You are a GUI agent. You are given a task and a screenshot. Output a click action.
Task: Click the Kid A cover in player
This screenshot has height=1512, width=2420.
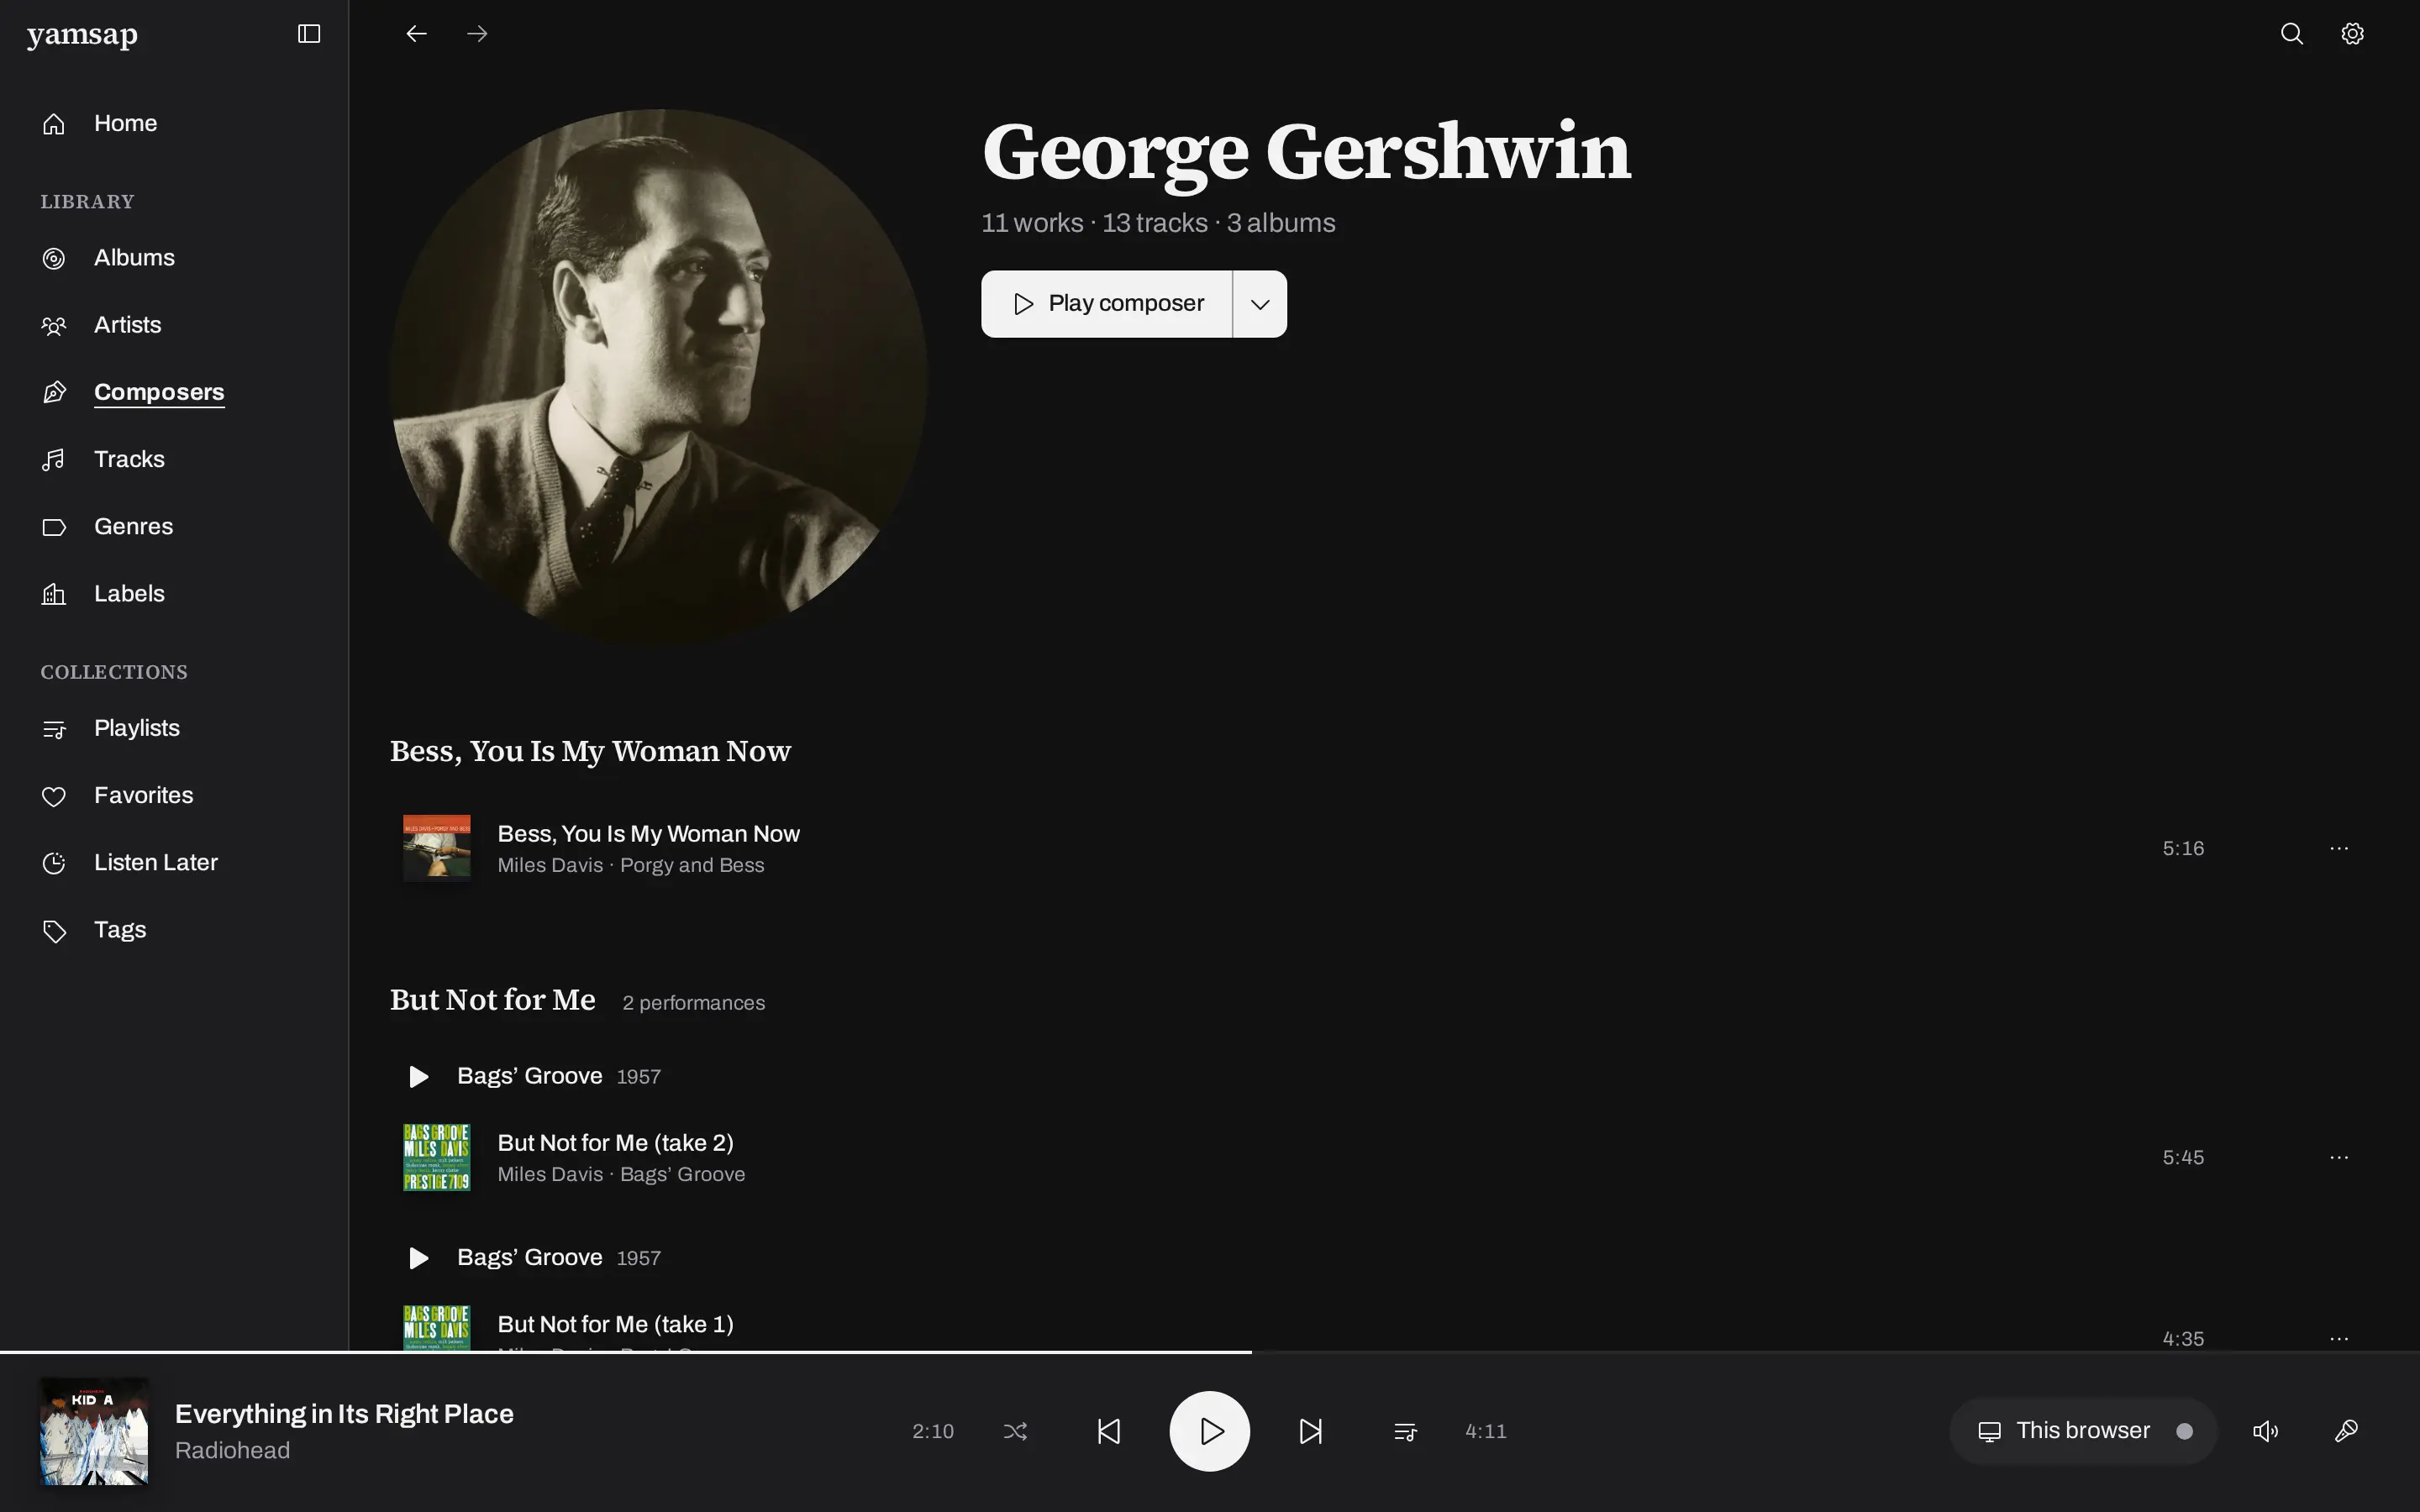click(x=94, y=1431)
